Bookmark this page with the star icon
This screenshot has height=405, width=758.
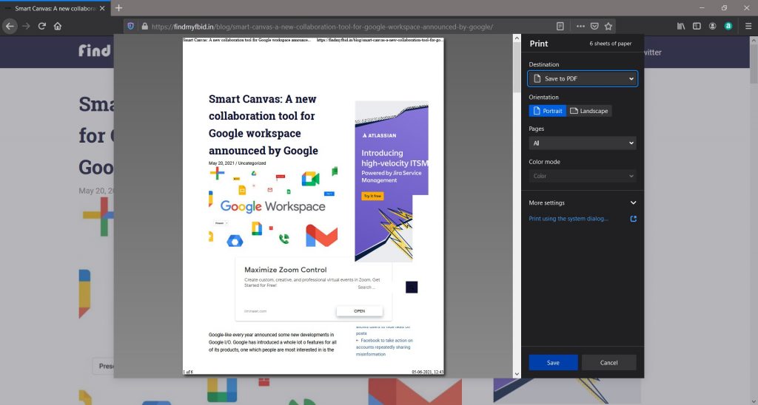pyautogui.click(x=608, y=26)
